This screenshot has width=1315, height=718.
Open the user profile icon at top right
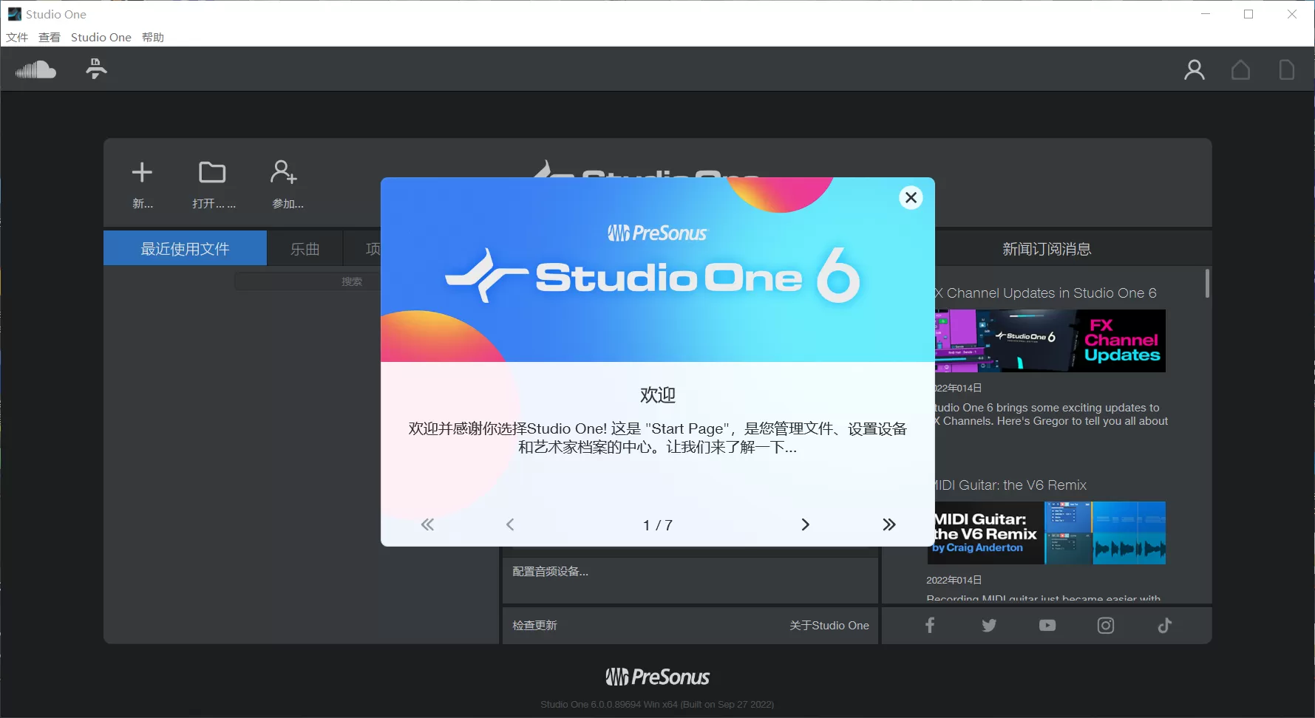tap(1194, 69)
